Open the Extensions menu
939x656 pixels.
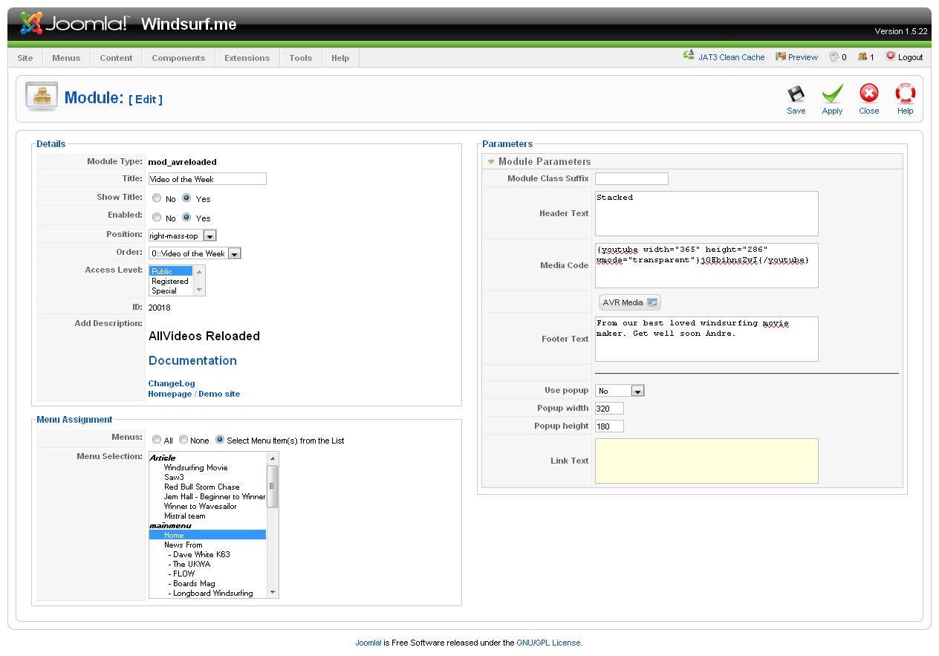[247, 58]
